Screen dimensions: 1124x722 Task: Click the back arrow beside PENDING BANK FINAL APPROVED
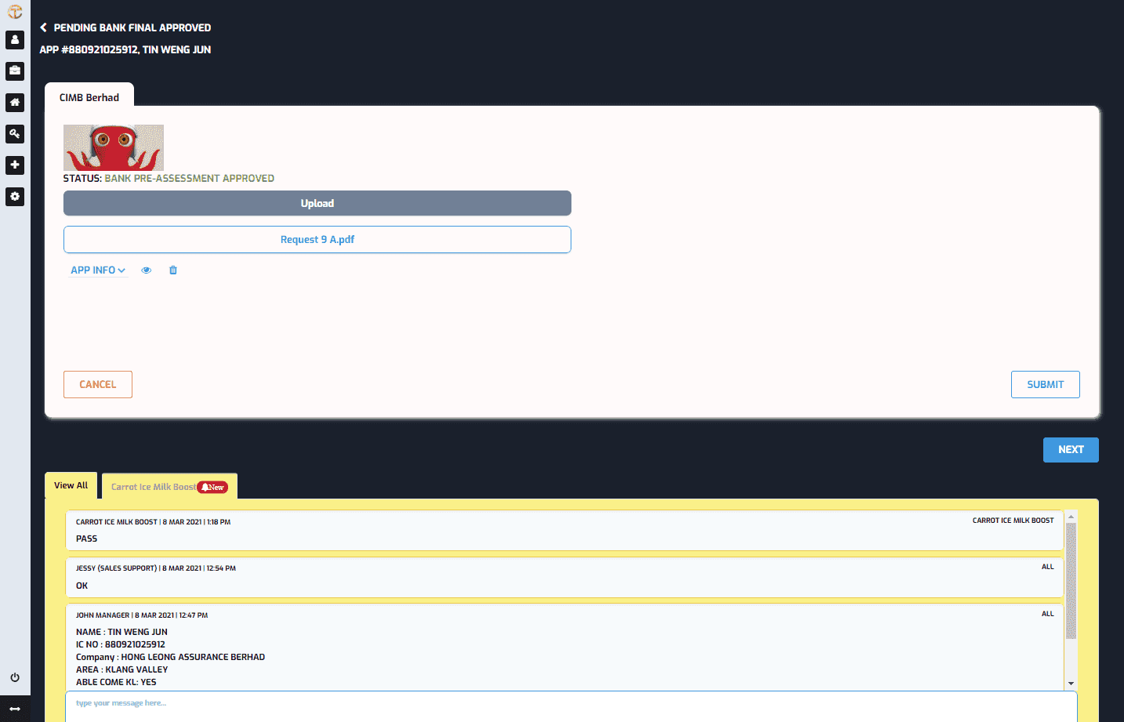(43, 27)
